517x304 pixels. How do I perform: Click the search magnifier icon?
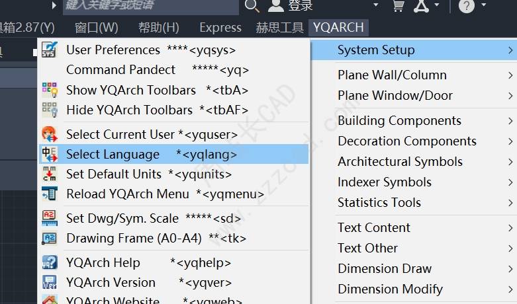[x=252, y=5]
